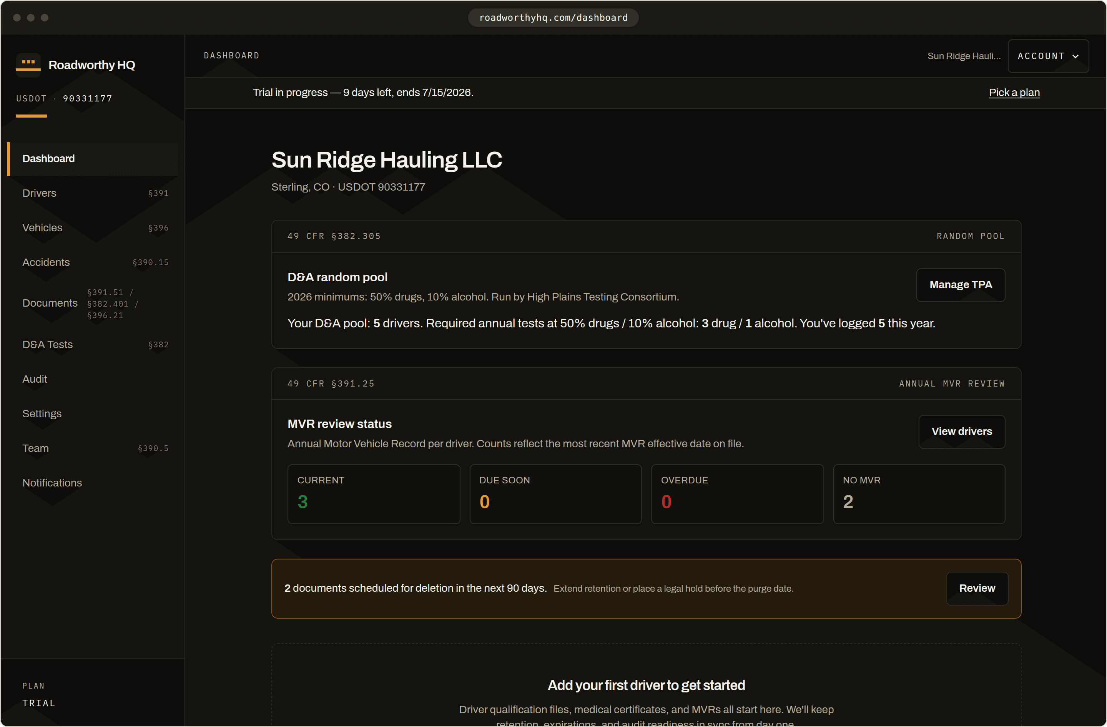The width and height of the screenshot is (1107, 727).
Task: Select D&A Tests in sidebar
Action: (93, 345)
